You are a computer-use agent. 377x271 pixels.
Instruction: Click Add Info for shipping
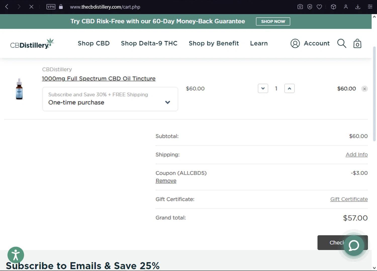pos(357,154)
